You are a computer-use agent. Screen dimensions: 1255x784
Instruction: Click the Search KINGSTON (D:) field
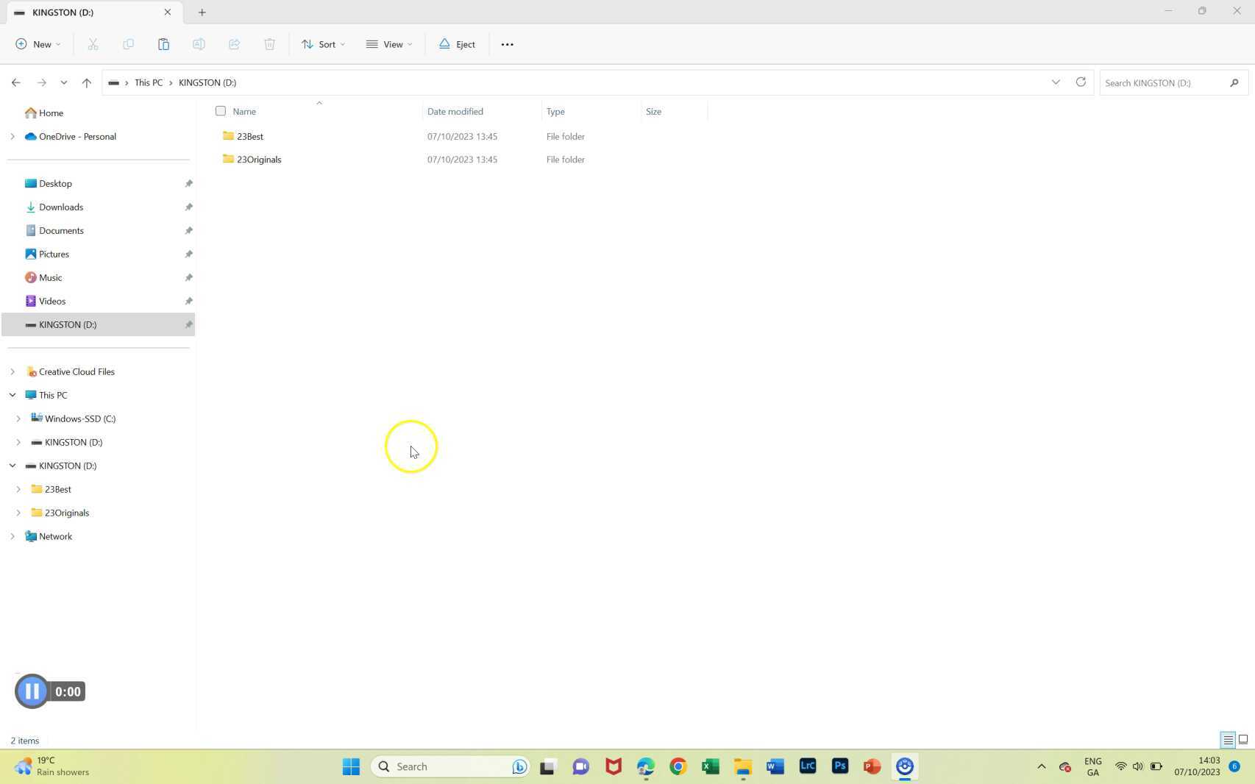click(1162, 82)
